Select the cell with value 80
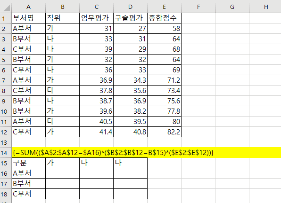This screenshot has width=281, height=203. [x=164, y=122]
